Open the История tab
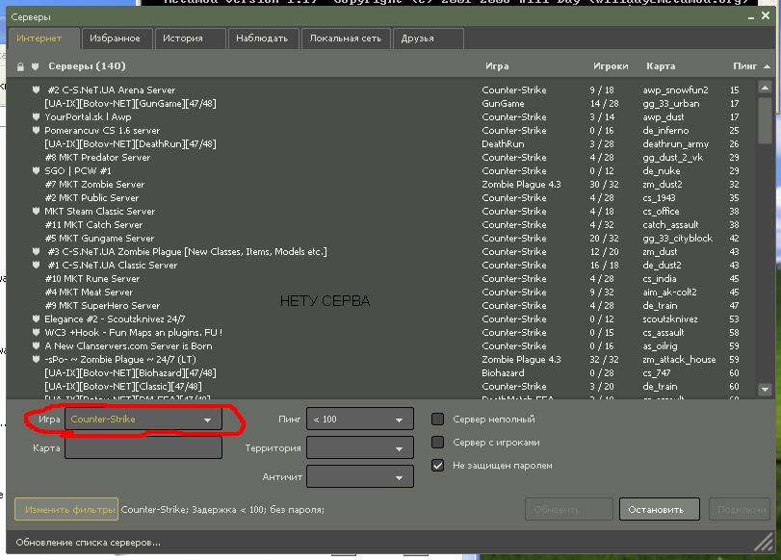781x560 pixels. (x=191, y=38)
